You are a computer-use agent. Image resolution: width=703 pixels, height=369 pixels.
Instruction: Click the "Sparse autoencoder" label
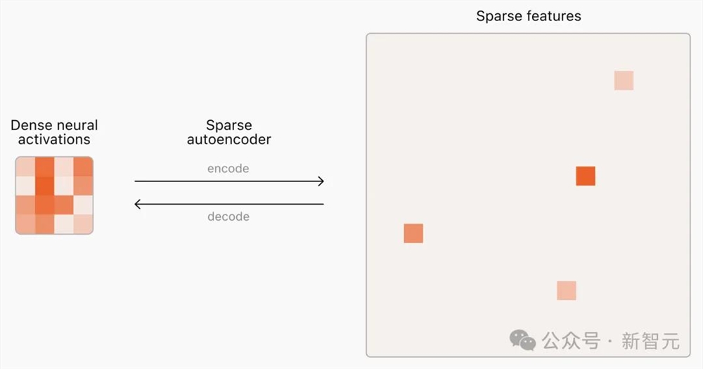coord(229,132)
